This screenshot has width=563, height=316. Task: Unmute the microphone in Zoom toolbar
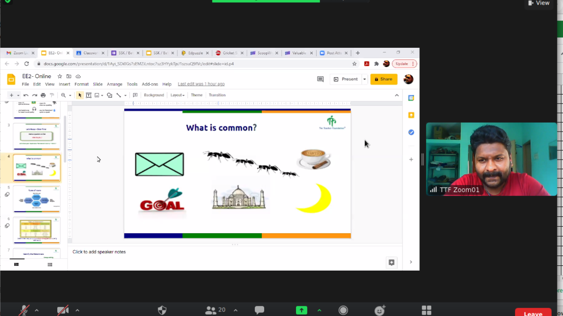pyautogui.click(x=24, y=310)
